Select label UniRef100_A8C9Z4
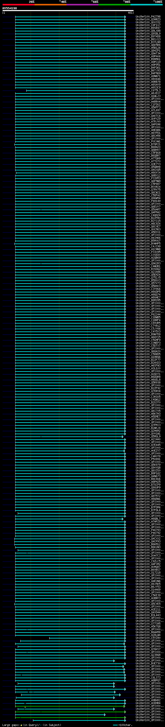This screenshot has width=165, height=727. [148, 224]
